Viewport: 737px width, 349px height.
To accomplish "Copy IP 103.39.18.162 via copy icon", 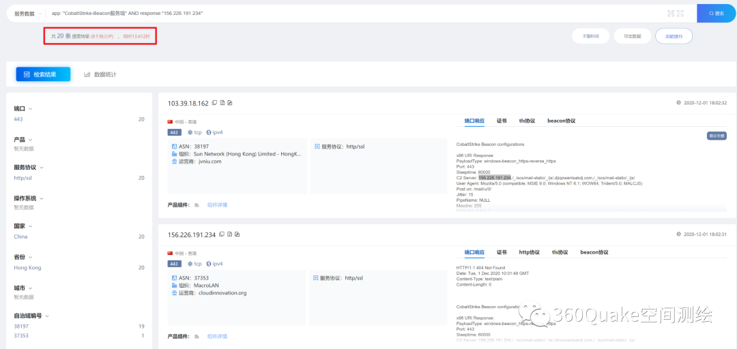I will pos(214,103).
